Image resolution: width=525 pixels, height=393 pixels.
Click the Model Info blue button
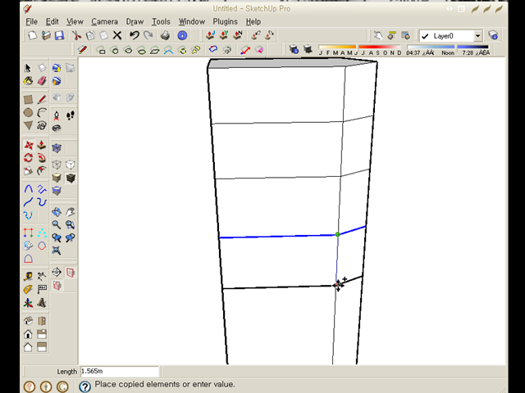point(182,35)
